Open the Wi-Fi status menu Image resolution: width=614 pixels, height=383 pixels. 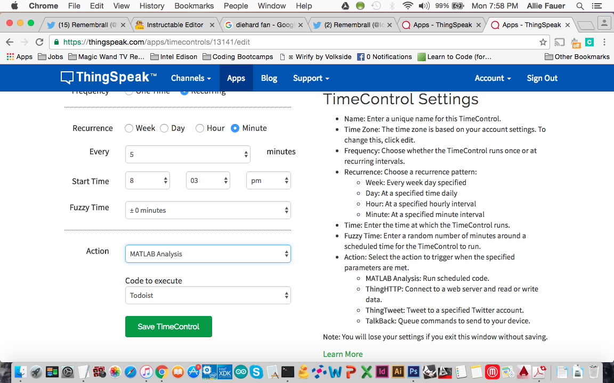408,6
